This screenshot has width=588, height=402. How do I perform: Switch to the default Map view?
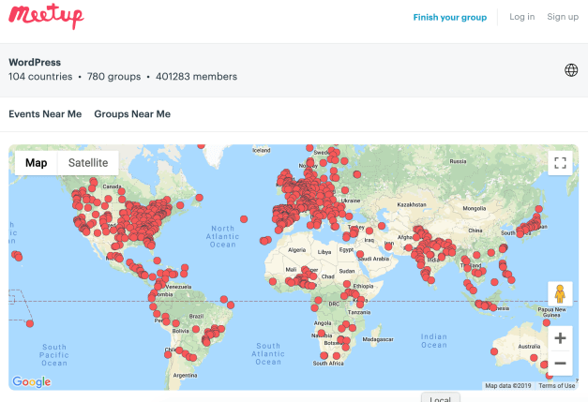tap(36, 163)
